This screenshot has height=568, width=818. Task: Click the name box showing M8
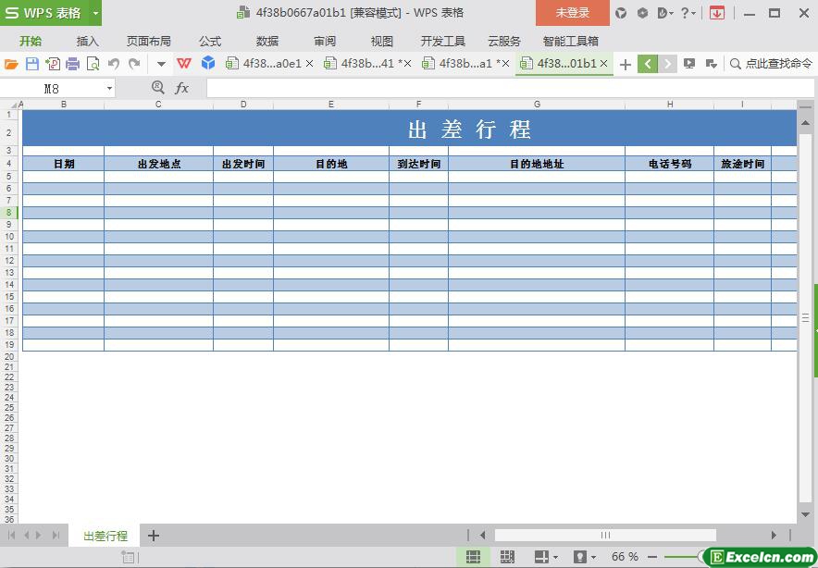point(52,89)
